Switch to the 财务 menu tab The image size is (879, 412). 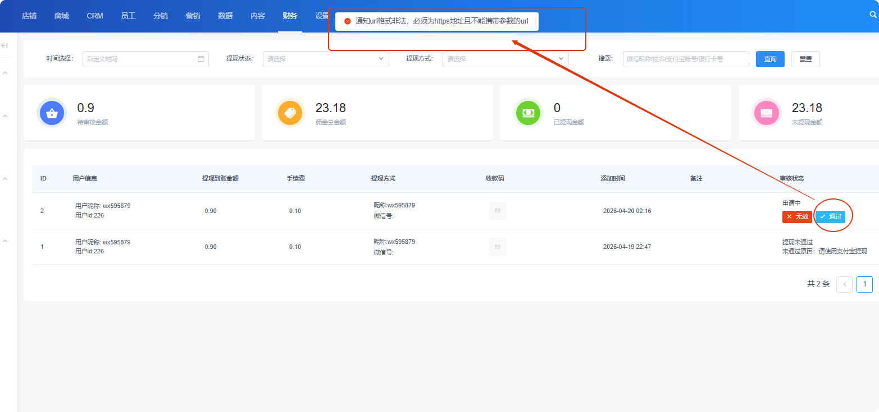tap(290, 16)
